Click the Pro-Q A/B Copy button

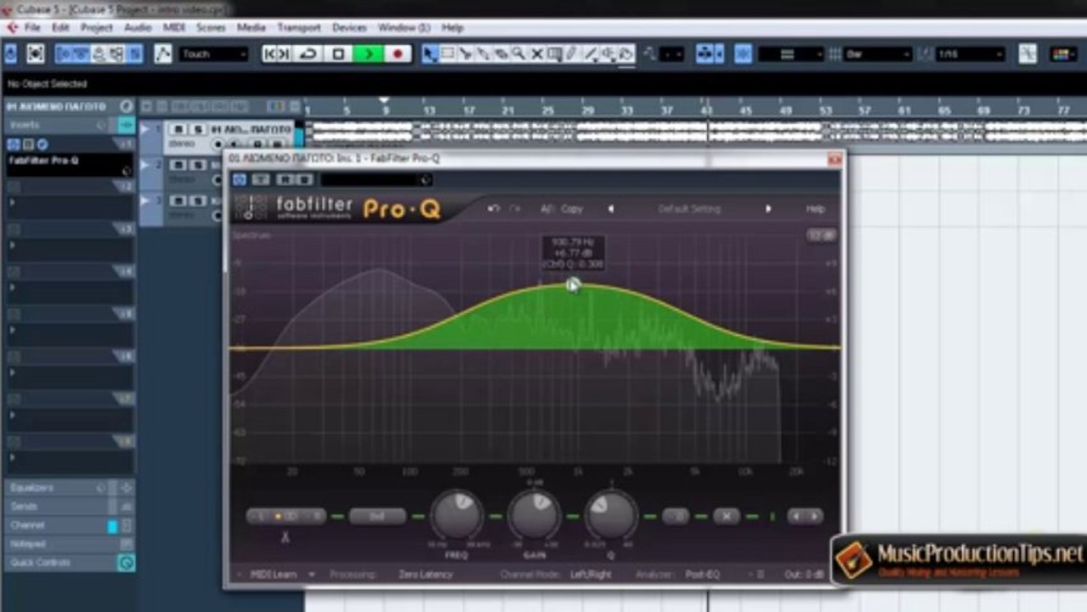pyautogui.click(x=563, y=209)
